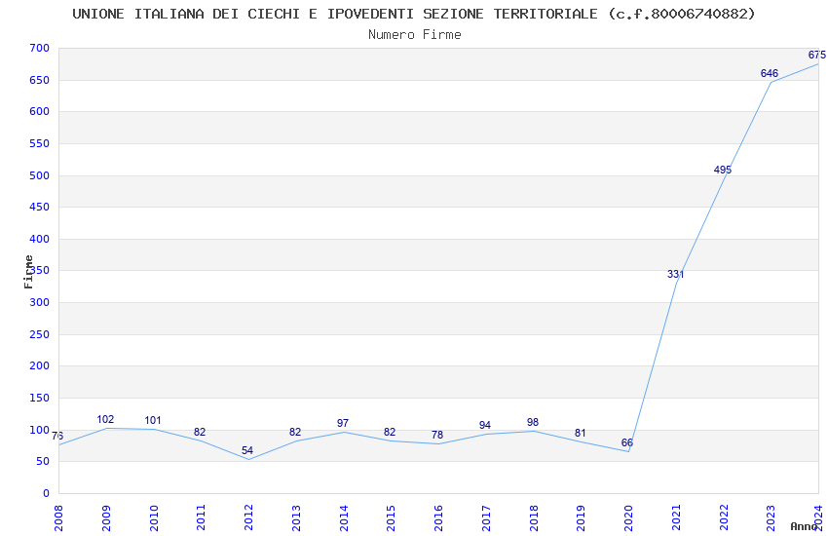Click y-axis value 450

[x=40, y=207]
